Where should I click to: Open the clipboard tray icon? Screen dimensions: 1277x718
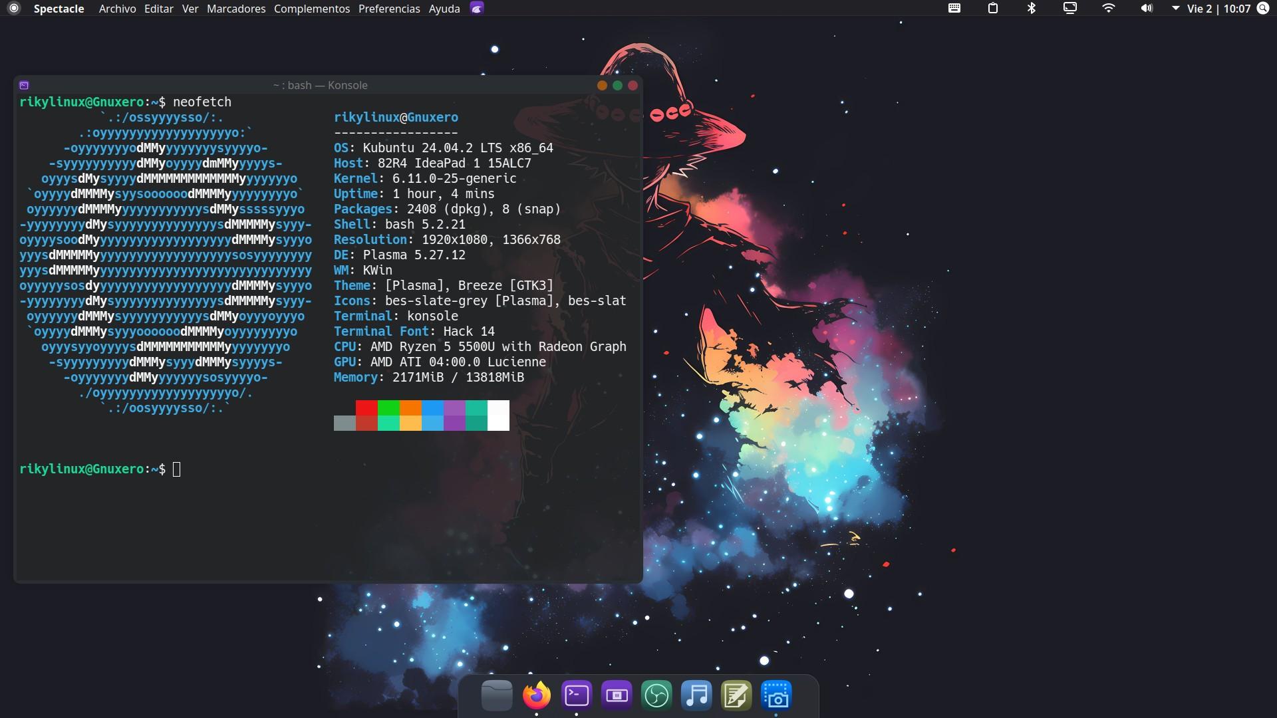coord(993,9)
